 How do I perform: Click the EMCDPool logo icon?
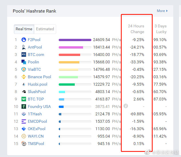click(24, 121)
